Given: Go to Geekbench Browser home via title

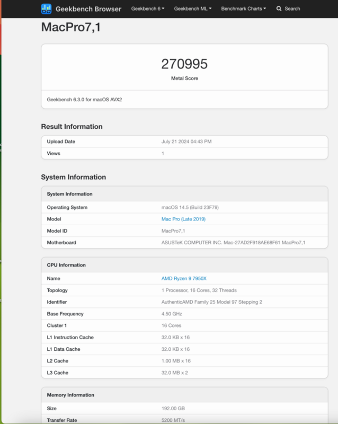Looking at the screenshot, I should tap(88, 9).
